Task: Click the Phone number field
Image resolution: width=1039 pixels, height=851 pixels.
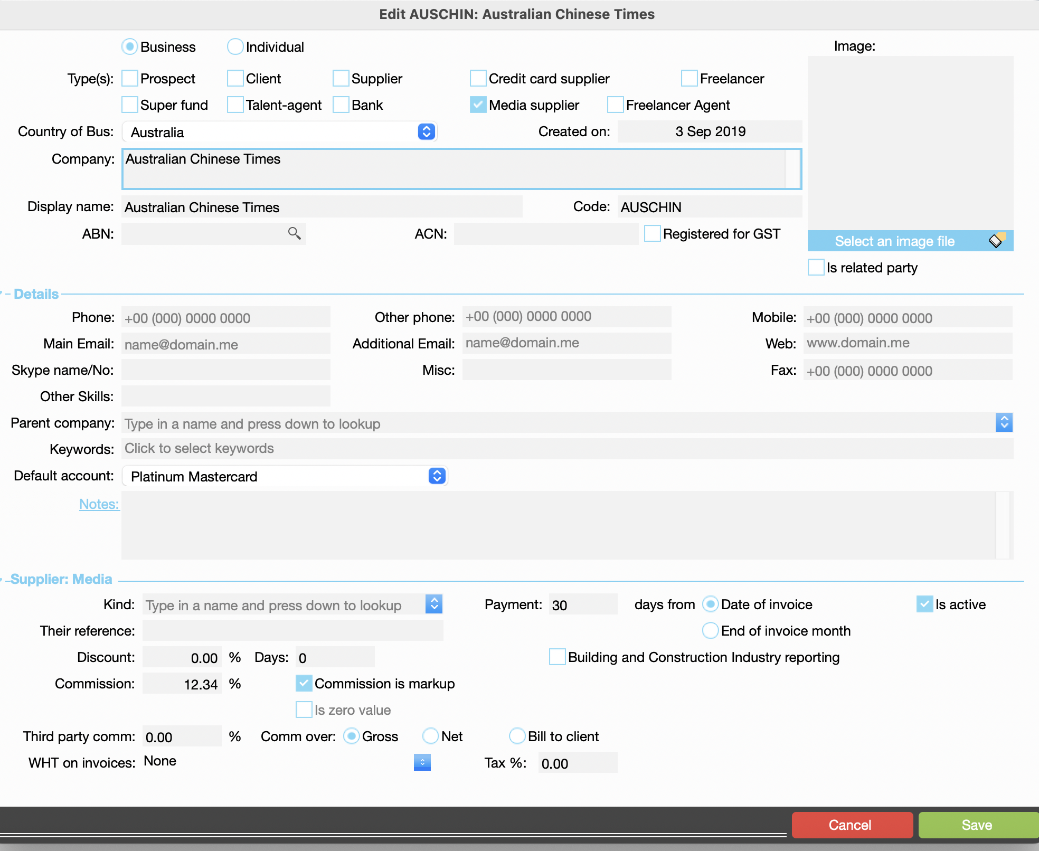Action: click(226, 317)
